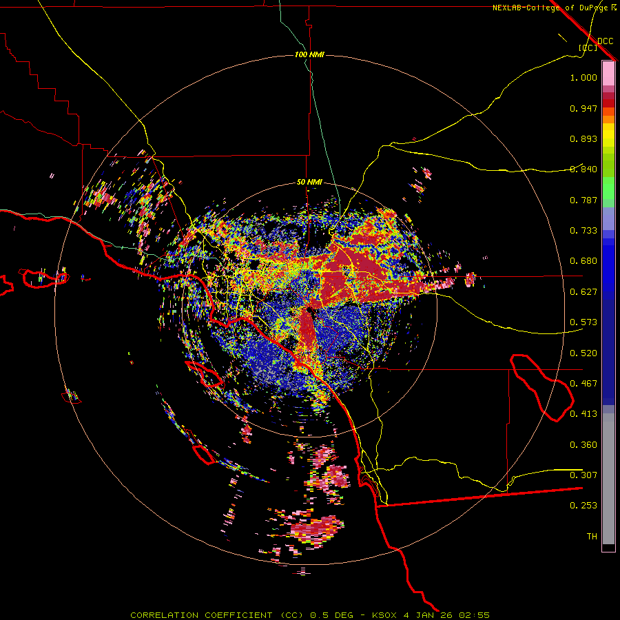
Task: Click the 0.787 legend value
Action: click(583, 200)
